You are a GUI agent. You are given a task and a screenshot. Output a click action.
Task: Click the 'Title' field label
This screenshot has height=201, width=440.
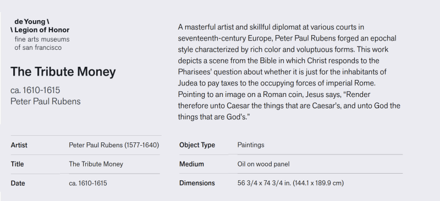pyautogui.click(x=17, y=164)
